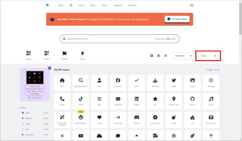242x141 pixels.
Task: Filter by Thin style
Action: [x=35, y=129]
